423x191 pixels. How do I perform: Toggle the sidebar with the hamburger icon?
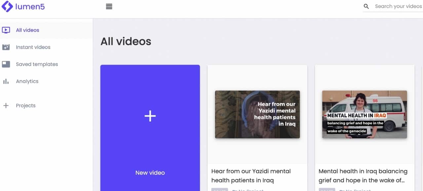[x=109, y=7]
